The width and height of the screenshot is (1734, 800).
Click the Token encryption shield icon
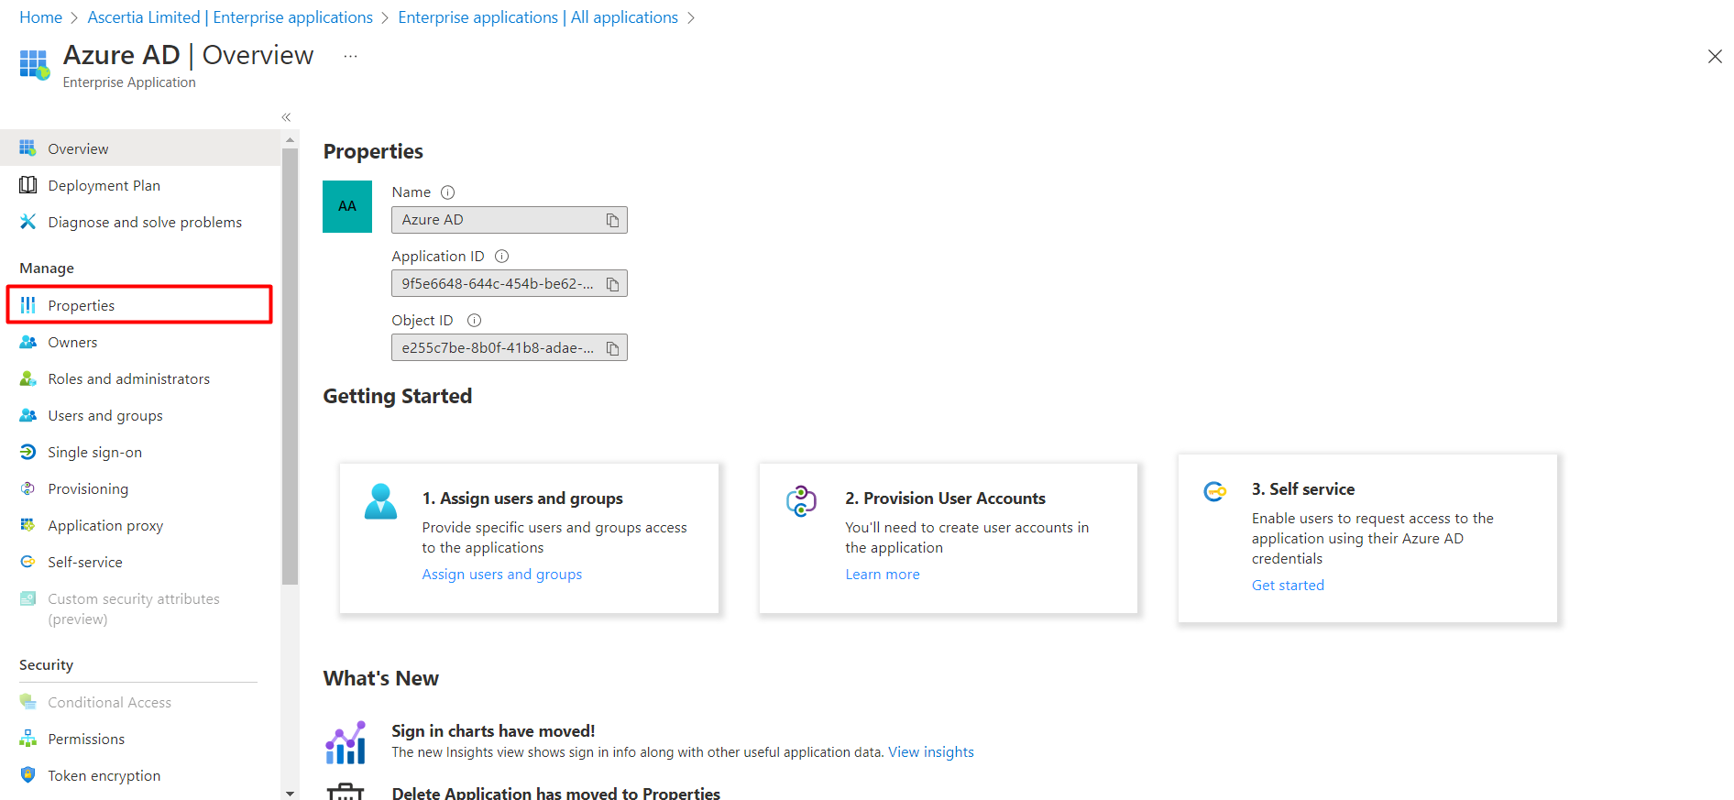coord(28,775)
